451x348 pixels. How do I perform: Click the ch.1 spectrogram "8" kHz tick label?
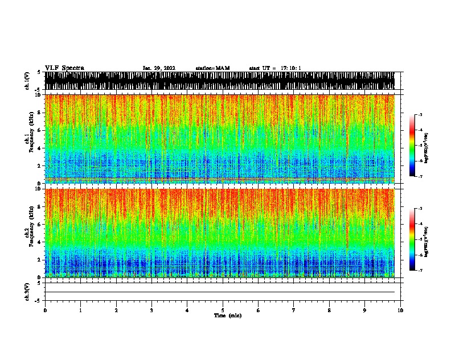(x=40, y=113)
